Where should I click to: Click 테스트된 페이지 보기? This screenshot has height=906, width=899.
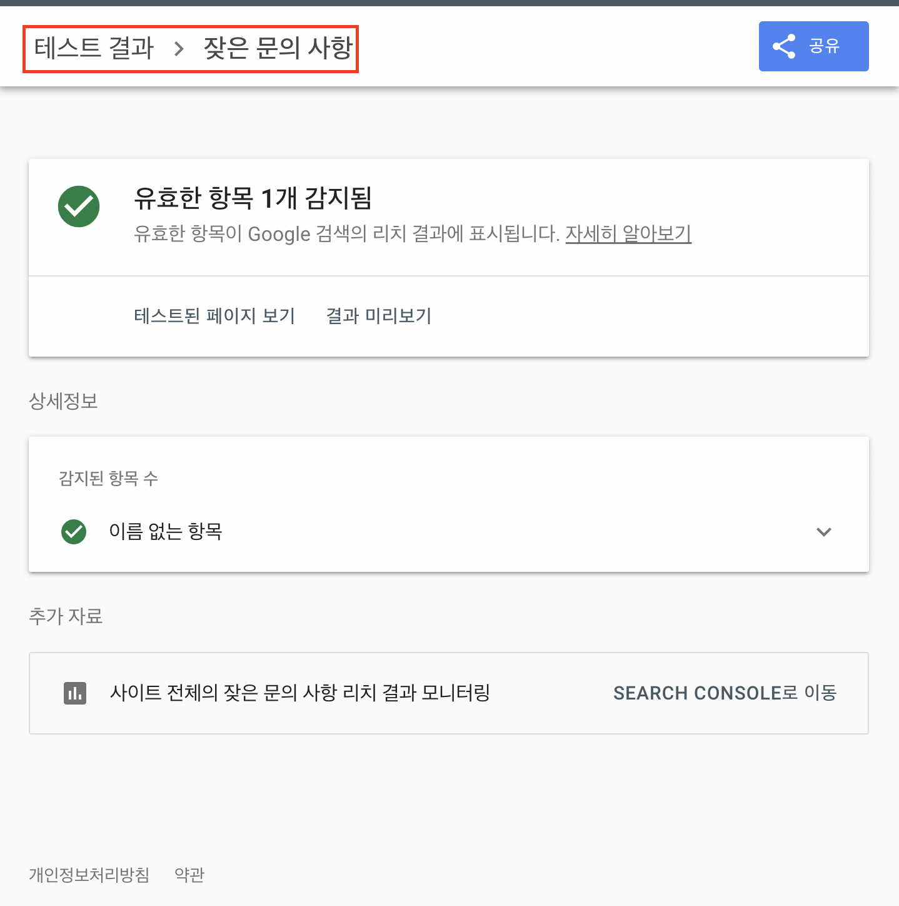click(x=214, y=316)
